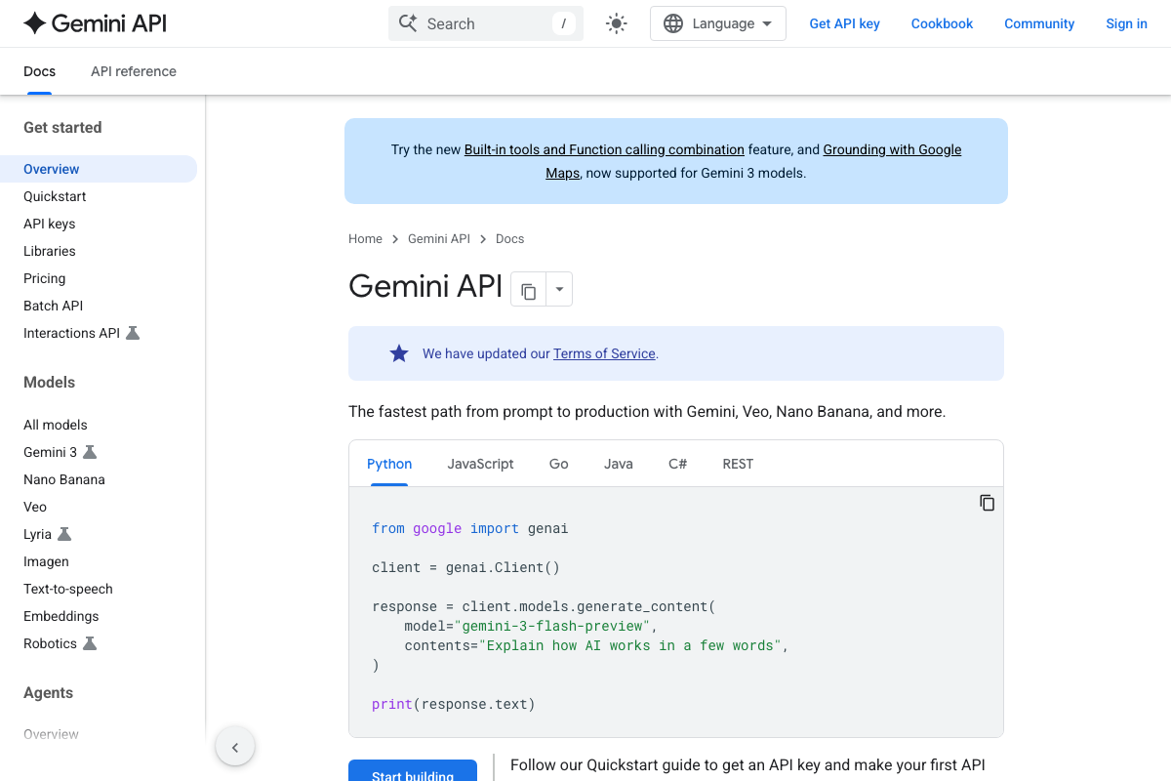The image size is (1171, 781).
Task: Switch to the Docs tab
Action: point(39,71)
